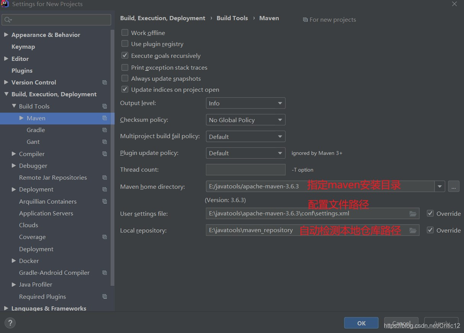Open the Plugin update policy dropdown
Viewport: 464px width, 333px height.
(246, 153)
